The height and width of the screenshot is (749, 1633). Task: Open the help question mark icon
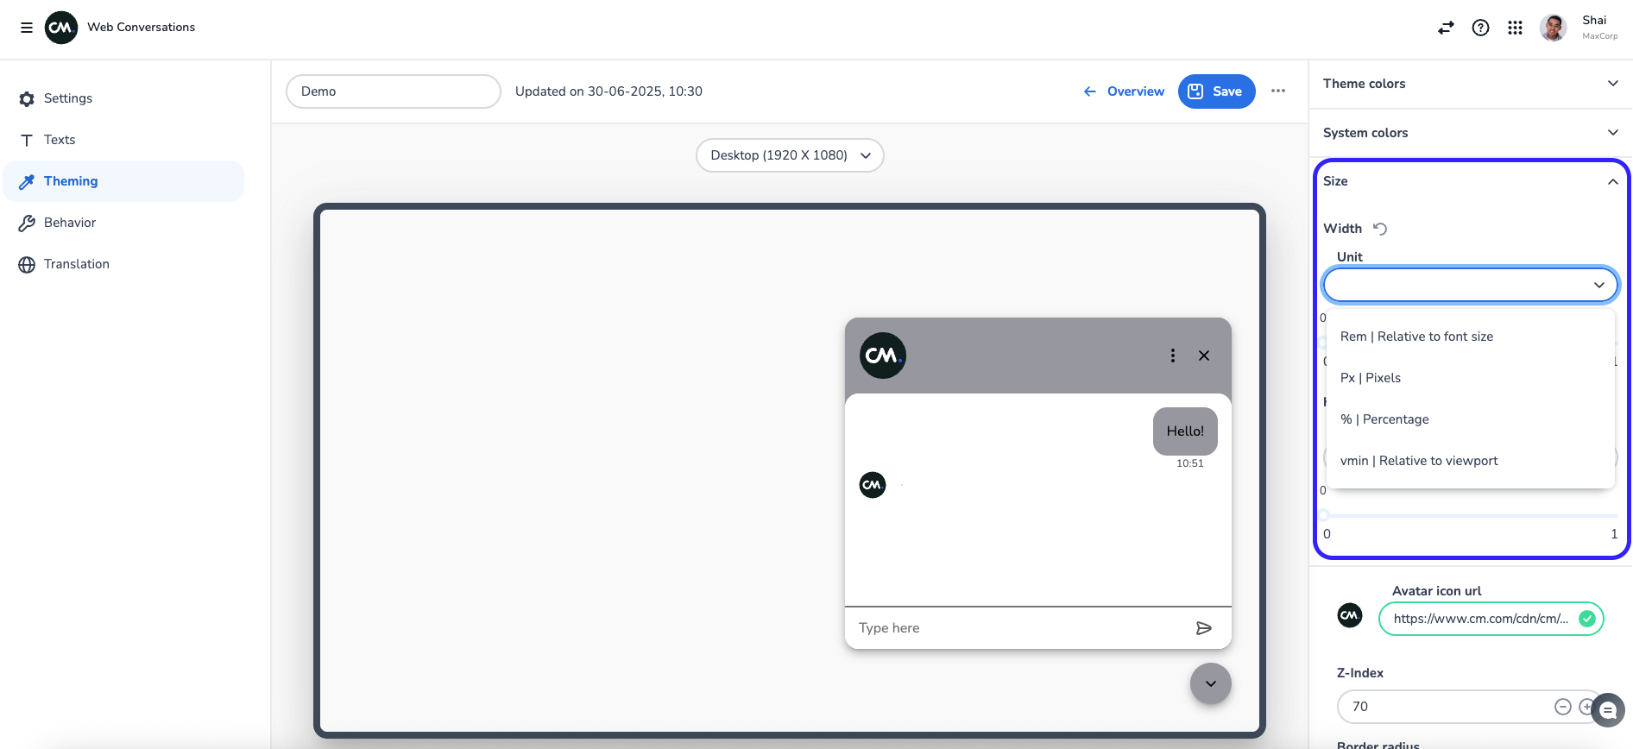click(1480, 28)
